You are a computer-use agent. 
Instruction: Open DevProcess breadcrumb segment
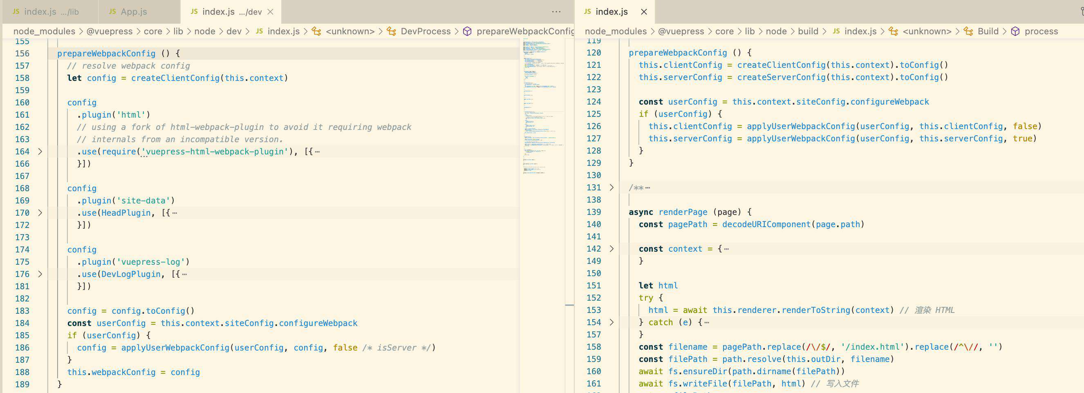pyautogui.click(x=426, y=31)
